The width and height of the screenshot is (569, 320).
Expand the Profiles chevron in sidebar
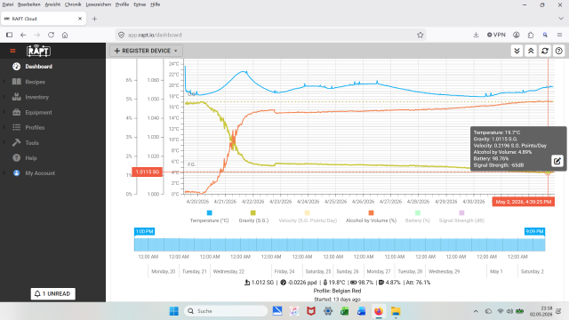(4, 127)
